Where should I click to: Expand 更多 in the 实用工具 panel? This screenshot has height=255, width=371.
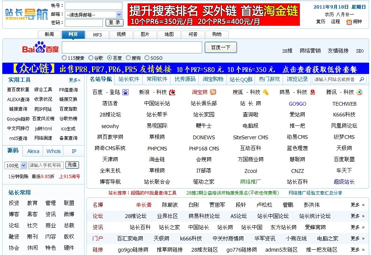74,80
